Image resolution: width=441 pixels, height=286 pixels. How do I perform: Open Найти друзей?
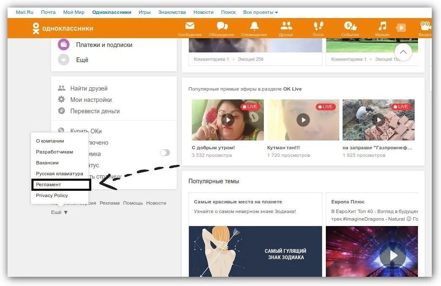click(89, 88)
